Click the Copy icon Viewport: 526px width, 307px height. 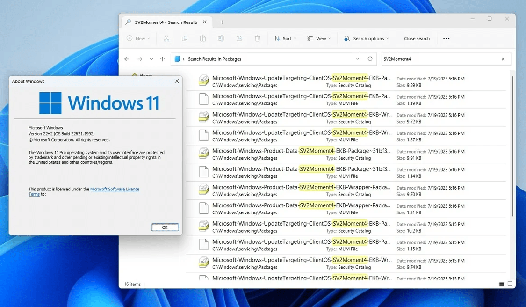pyautogui.click(x=184, y=38)
